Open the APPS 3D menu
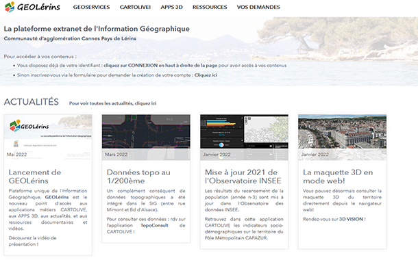This screenshot has width=418, height=260. [x=172, y=8]
